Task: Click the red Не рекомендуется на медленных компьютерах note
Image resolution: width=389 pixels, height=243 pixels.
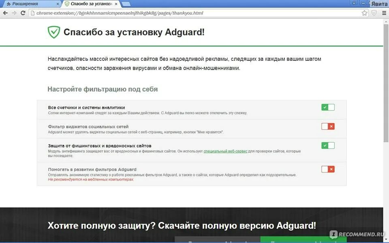Action: point(91,179)
